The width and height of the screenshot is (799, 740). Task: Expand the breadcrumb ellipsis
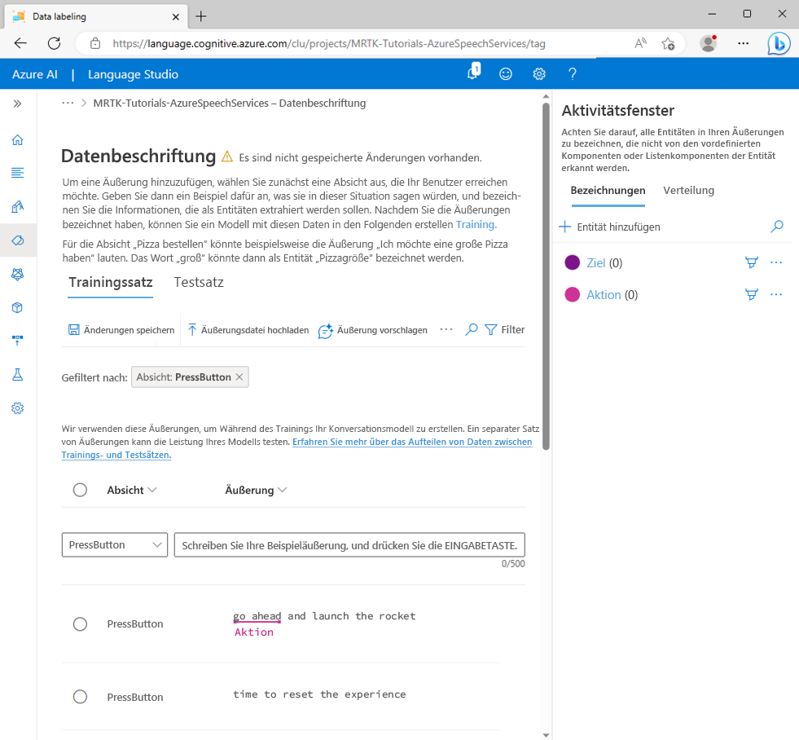68,103
